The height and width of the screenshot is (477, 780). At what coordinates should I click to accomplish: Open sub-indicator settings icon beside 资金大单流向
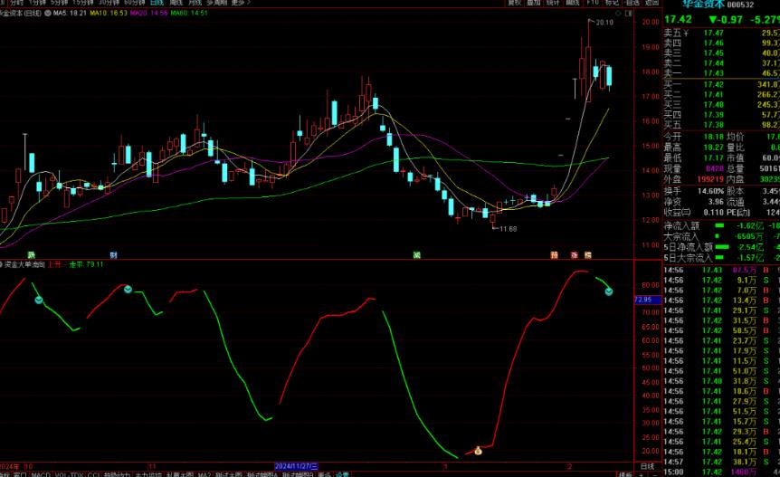pyautogui.click(x=2, y=264)
